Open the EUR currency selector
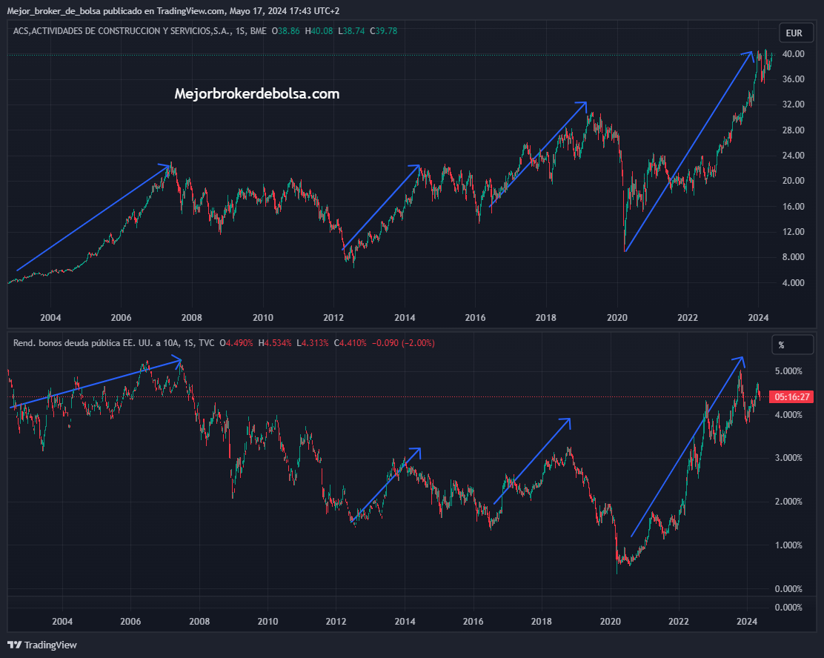The image size is (824, 658). (x=795, y=33)
